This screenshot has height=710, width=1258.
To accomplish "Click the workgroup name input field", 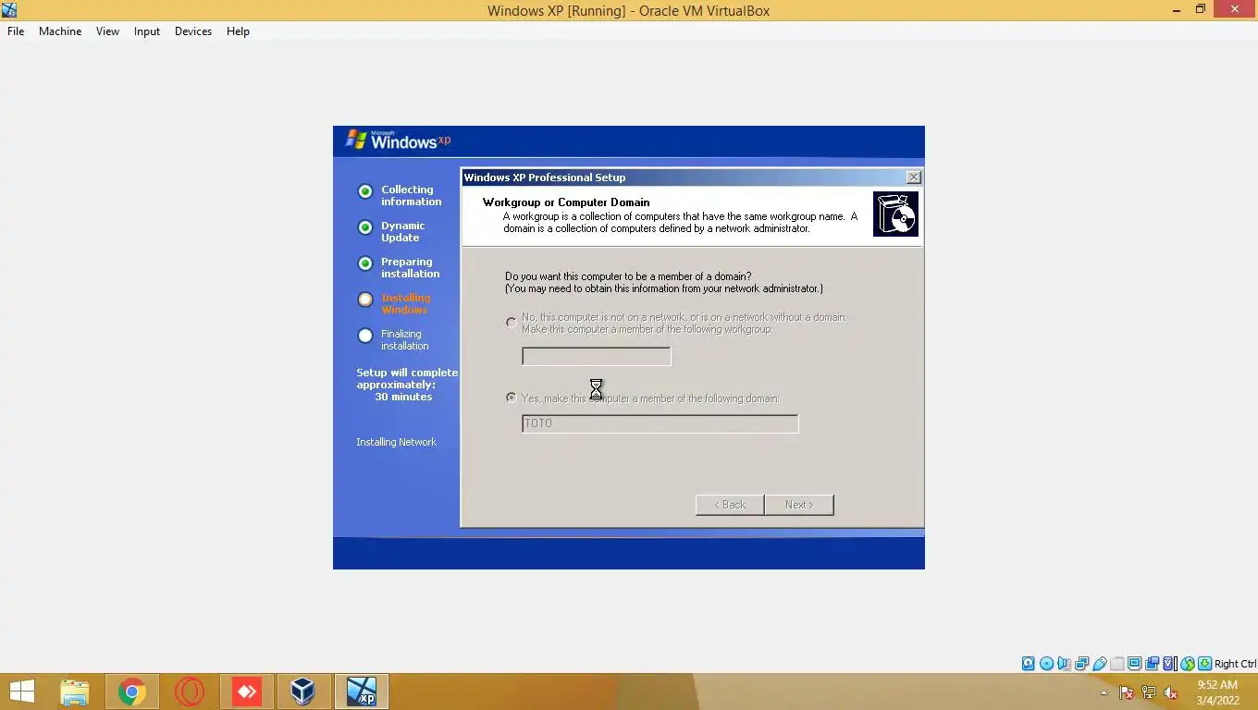I will tap(597, 356).
